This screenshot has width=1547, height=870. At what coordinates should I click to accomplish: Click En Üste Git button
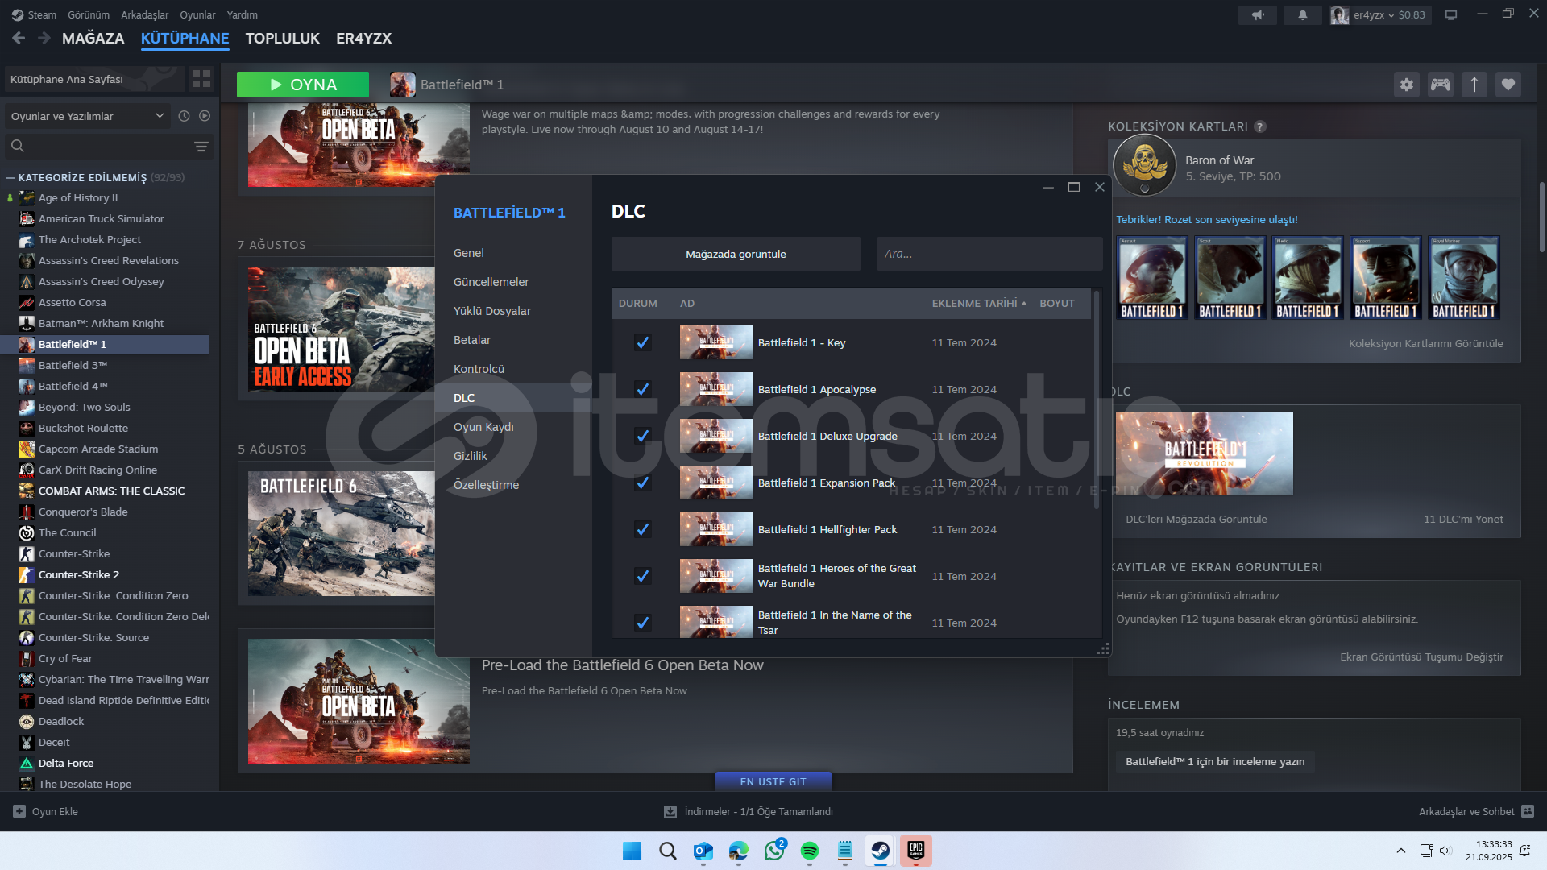point(773,781)
